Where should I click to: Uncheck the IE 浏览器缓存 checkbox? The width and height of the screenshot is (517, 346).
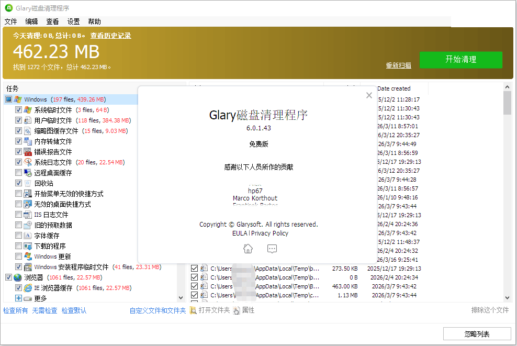[18, 287]
